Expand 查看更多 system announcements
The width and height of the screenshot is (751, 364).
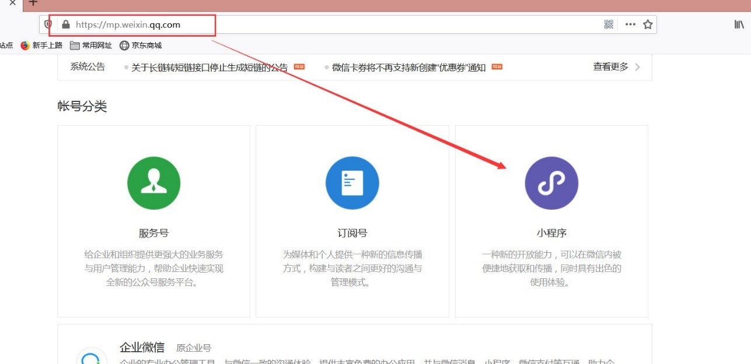coord(616,67)
